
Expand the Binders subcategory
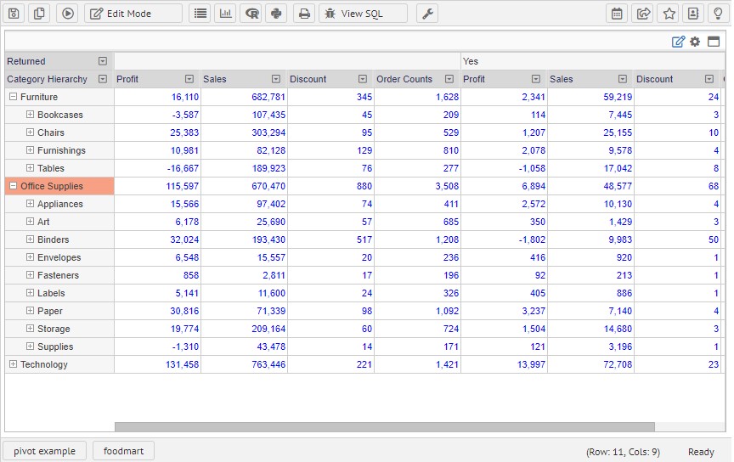(30, 239)
